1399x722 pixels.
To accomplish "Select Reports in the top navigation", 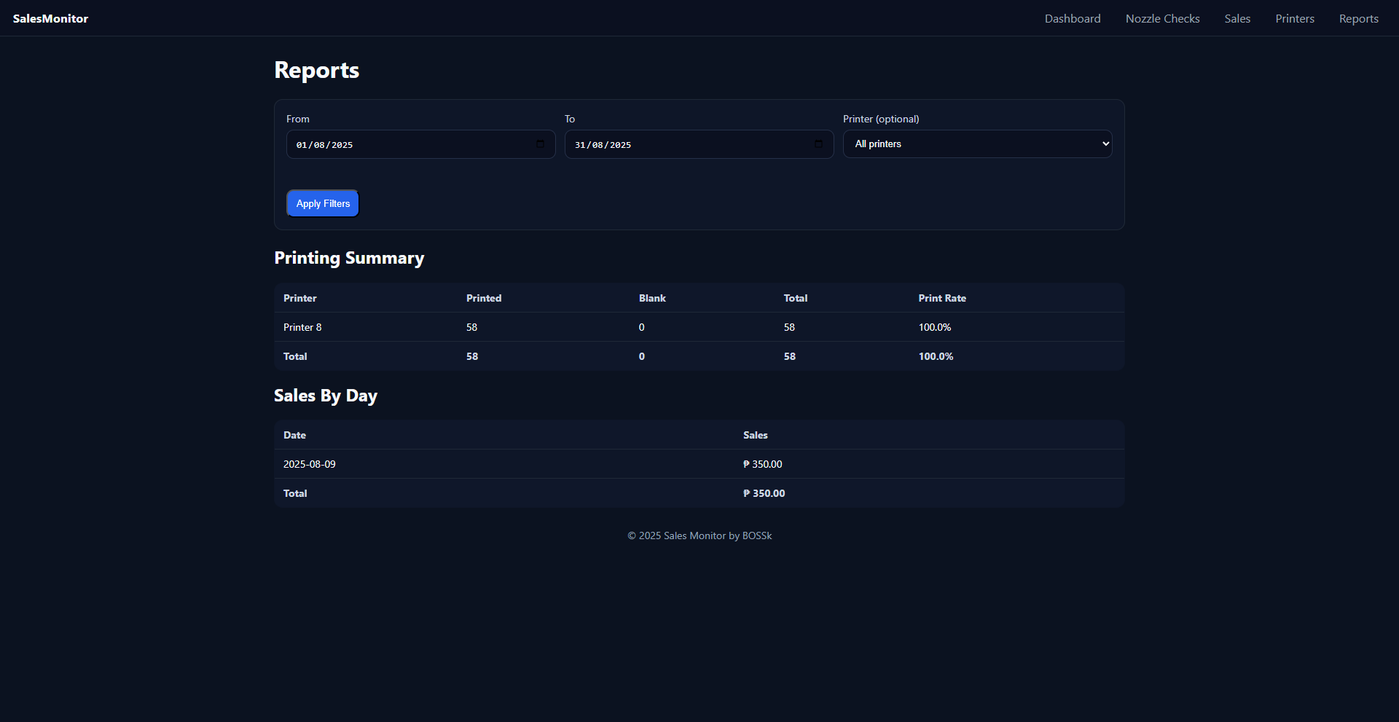I will 1358,19.
